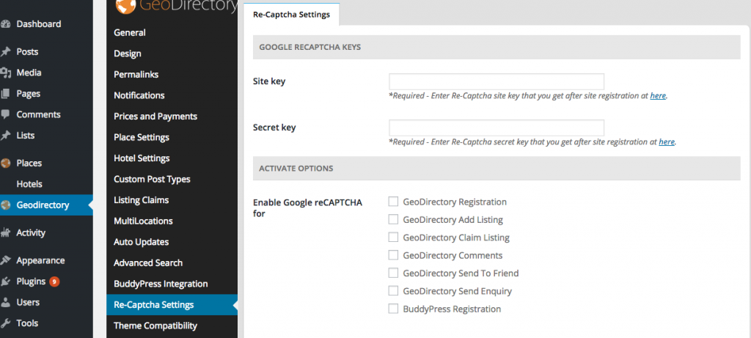Click the Dashboard gauge icon
Screen dimensions: 751x338
(x=5, y=24)
